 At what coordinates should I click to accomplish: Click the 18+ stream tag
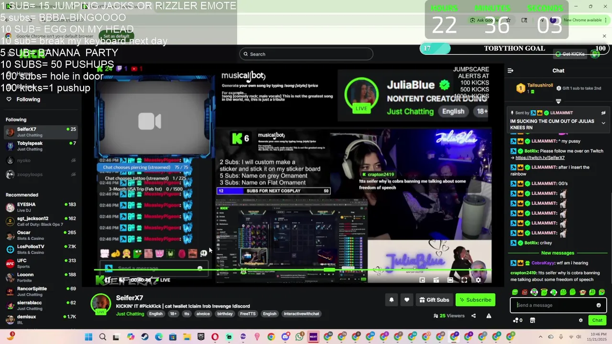click(173, 314)
